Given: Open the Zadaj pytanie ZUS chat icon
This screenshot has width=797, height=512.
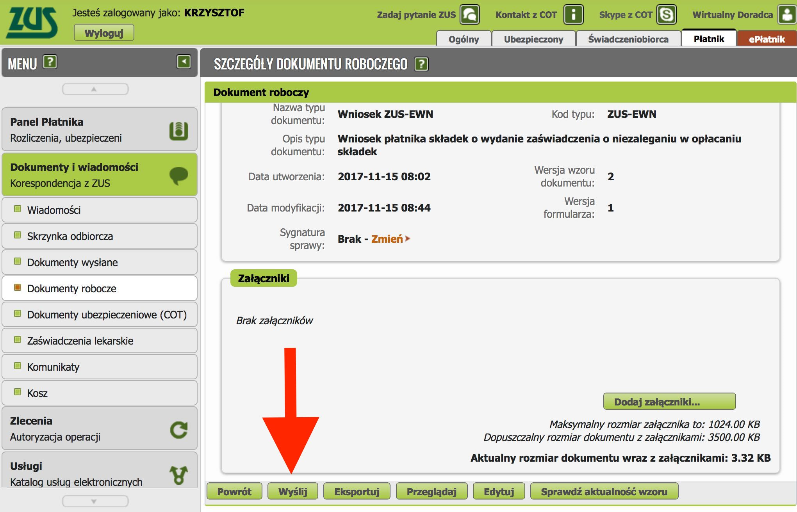Looking at the screenshot, I should [469, 15].
